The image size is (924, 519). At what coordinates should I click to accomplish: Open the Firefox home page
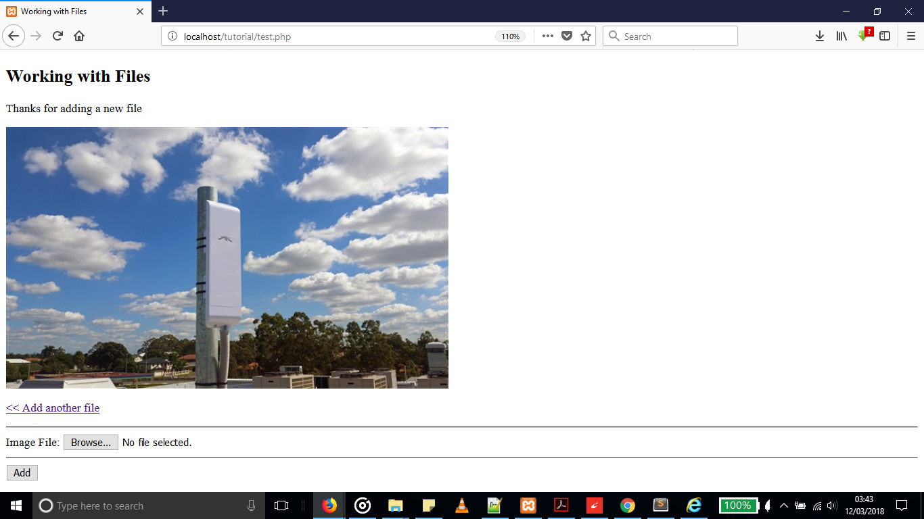tap(79, 36)
